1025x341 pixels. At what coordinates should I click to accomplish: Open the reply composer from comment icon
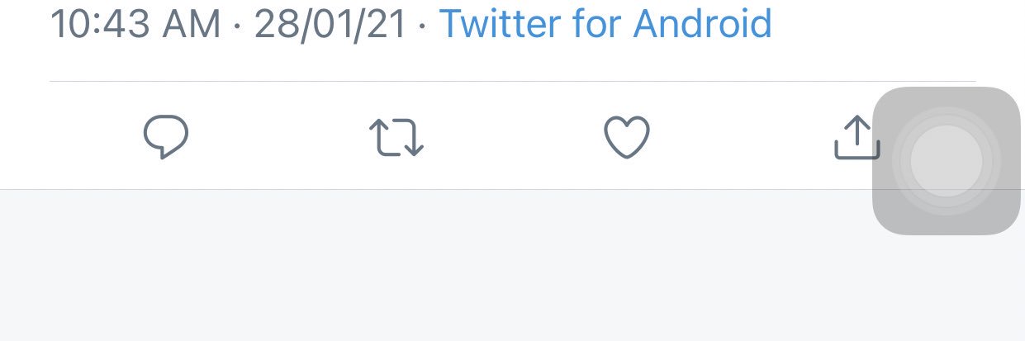[x=166, y=137]
